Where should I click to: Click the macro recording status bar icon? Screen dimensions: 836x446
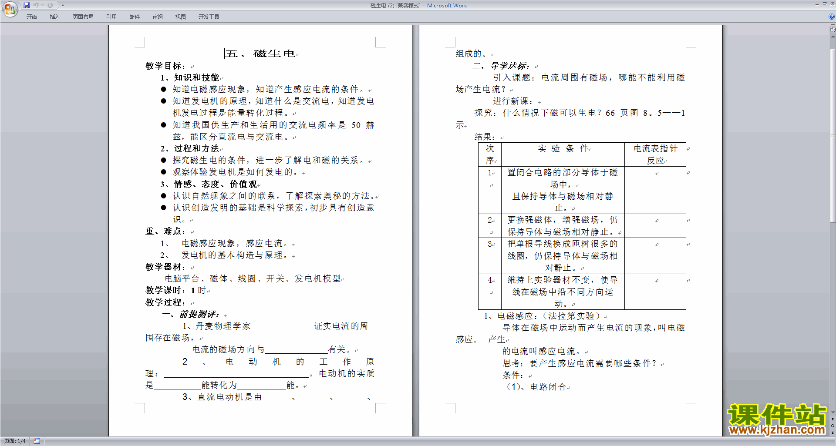coord(37,441)
